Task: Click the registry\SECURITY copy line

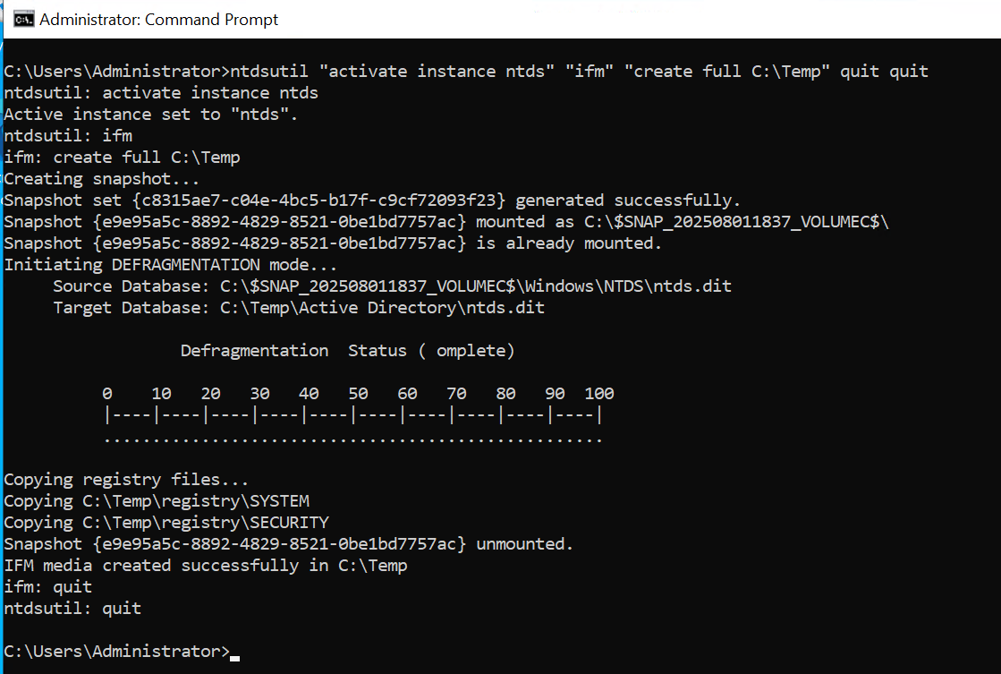Action: pos(166,523)
